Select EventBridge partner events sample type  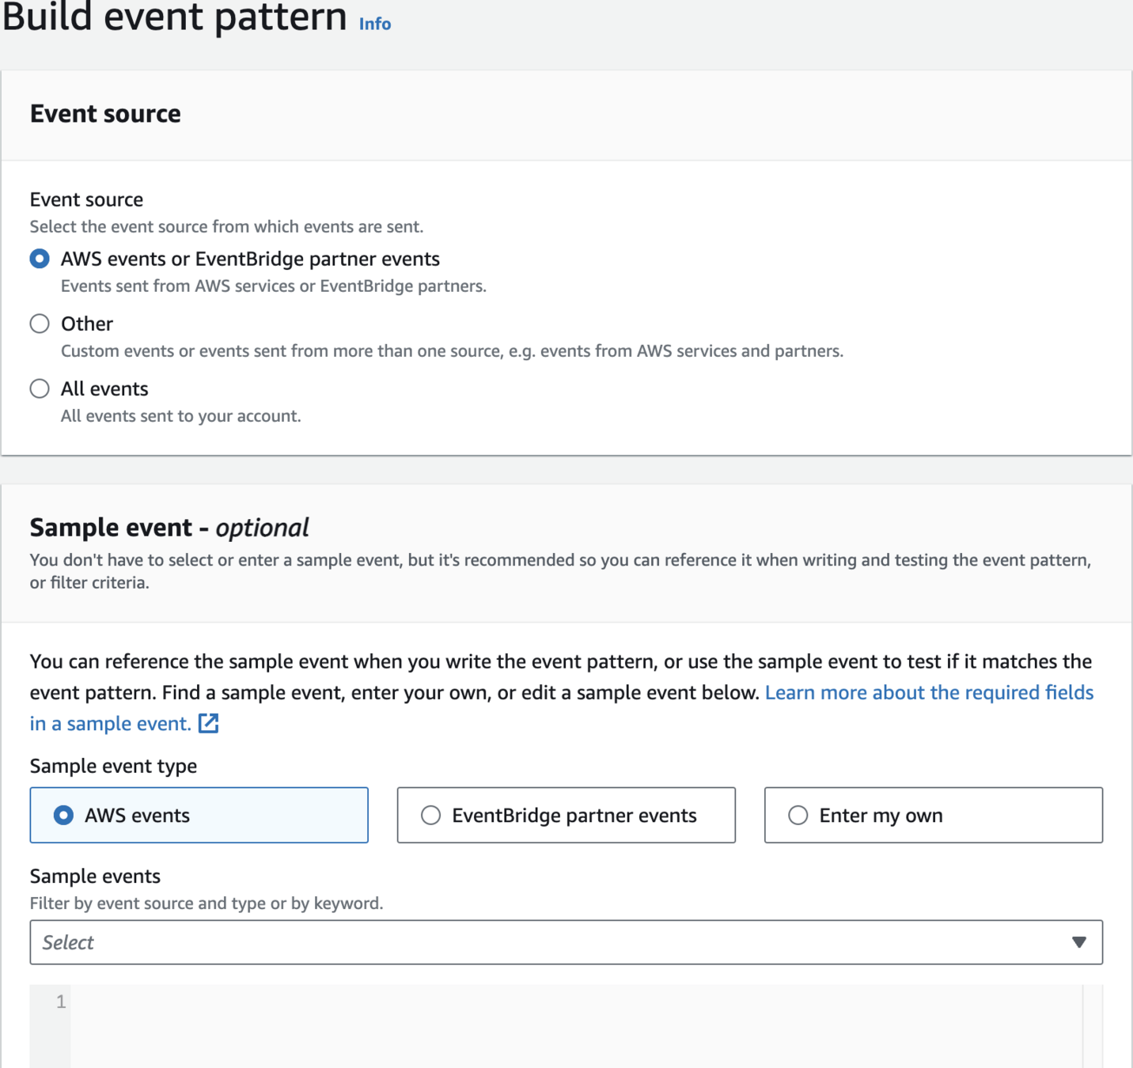pos(566,815)
